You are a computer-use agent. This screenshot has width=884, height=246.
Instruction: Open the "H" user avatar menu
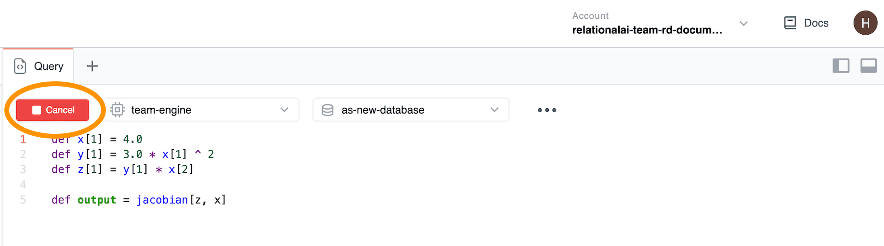pos(865,23)
